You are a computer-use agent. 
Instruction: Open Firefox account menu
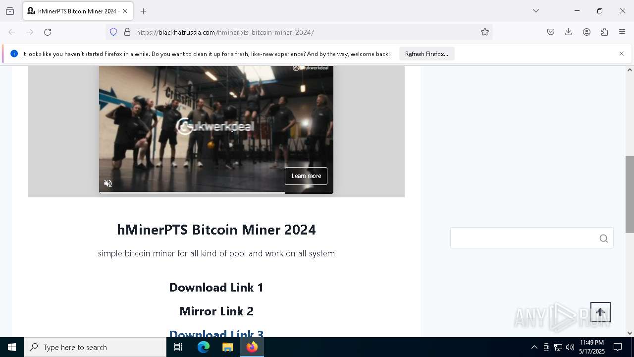point(586,32)
